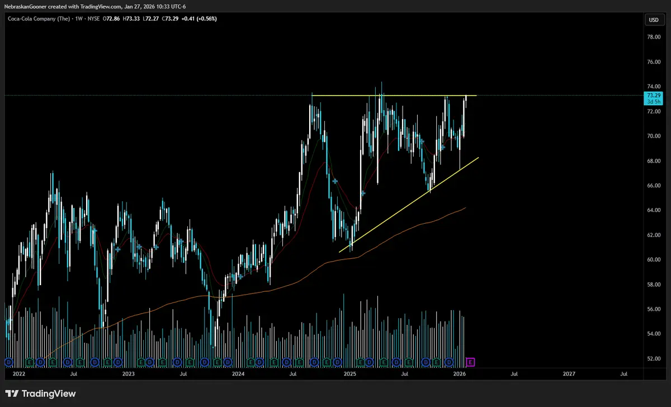Click the 62.00 price axis label
Screen dimensions: 671x407
(x=654, y=235)
